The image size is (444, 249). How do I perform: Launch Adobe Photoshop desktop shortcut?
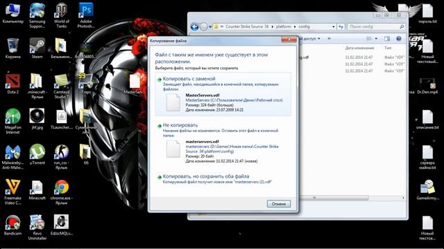pyautogui.click(x=86, y=15)
